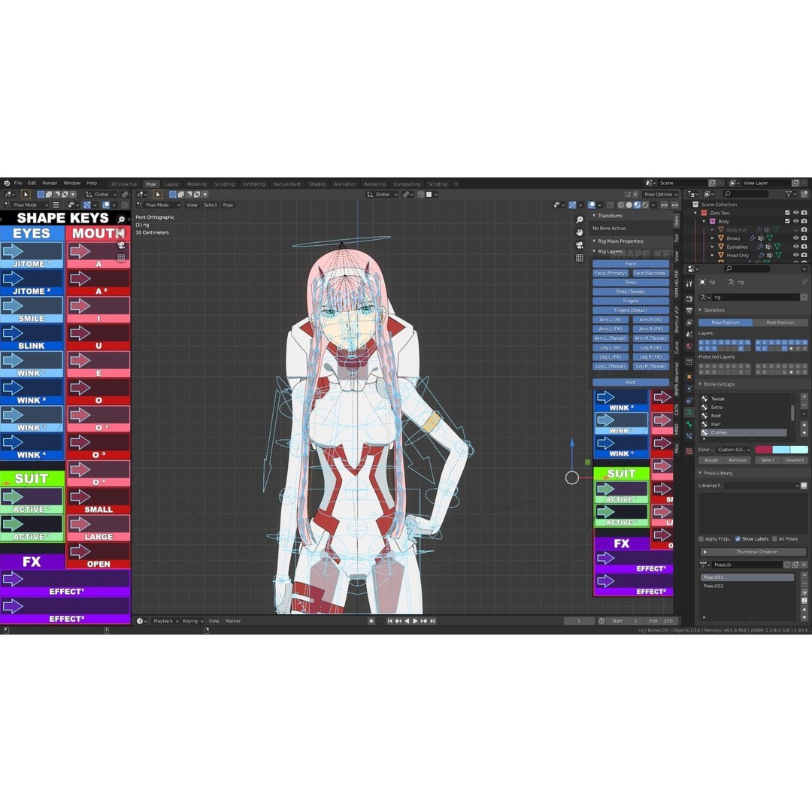
Task: Collapse the Transform panel
Action: 594,216
